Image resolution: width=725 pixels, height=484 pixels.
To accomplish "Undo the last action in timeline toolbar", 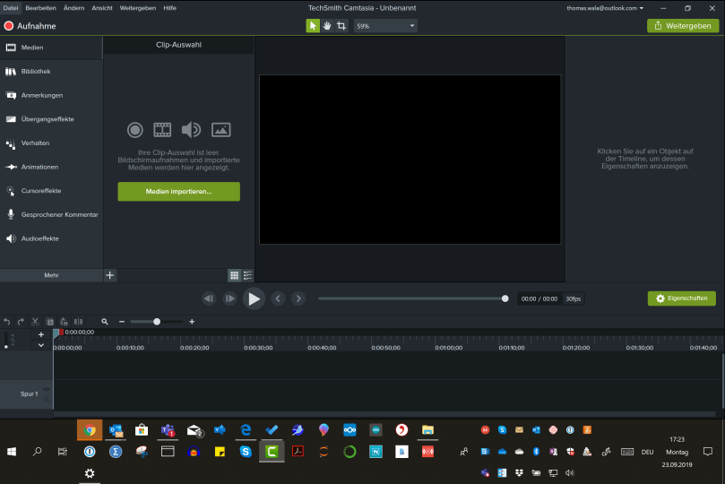I will (7, 322).
